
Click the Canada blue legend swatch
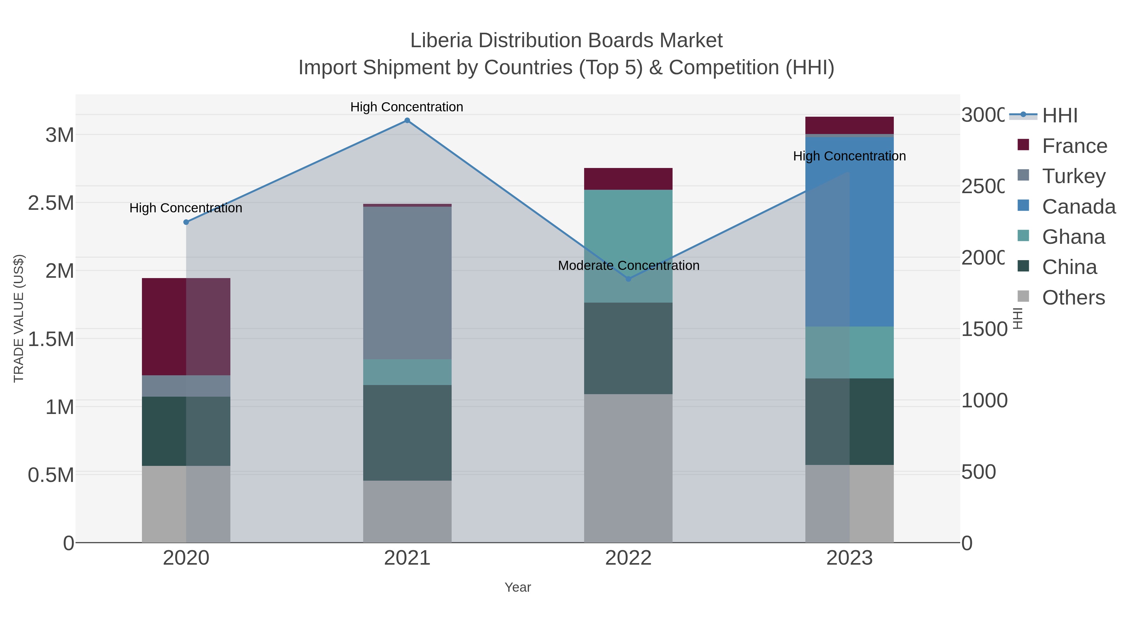[x=1023, y=205]
